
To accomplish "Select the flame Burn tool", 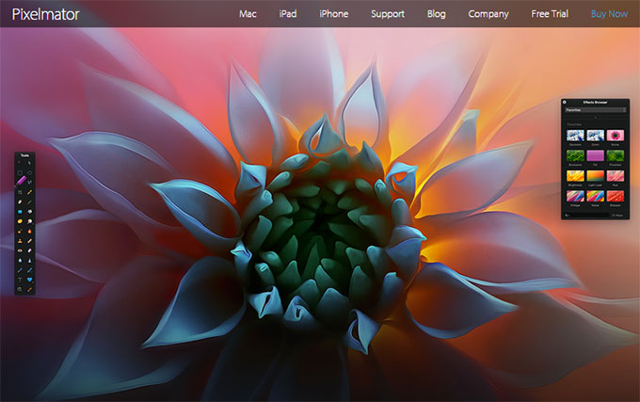I will (x=29, y=231).
